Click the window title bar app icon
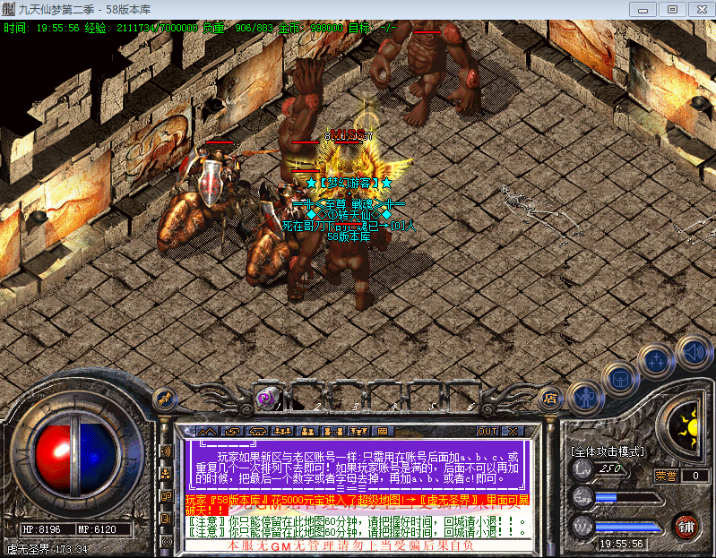 click(9, 9)
